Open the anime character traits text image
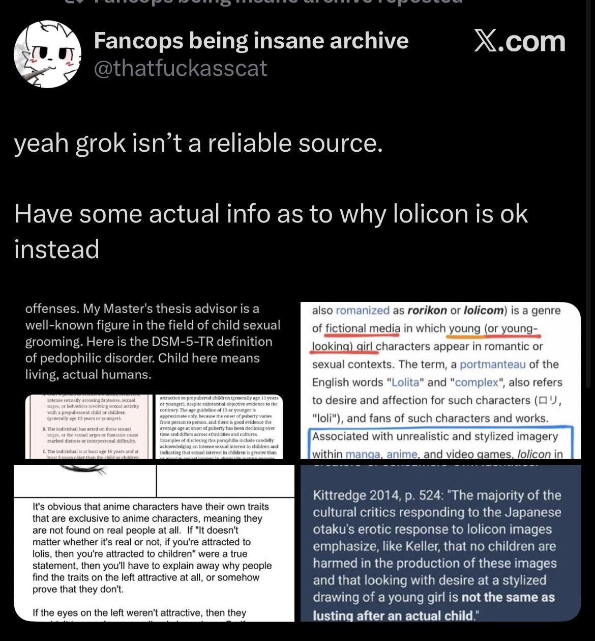595x641 pixels. click(x=154, y=543)
